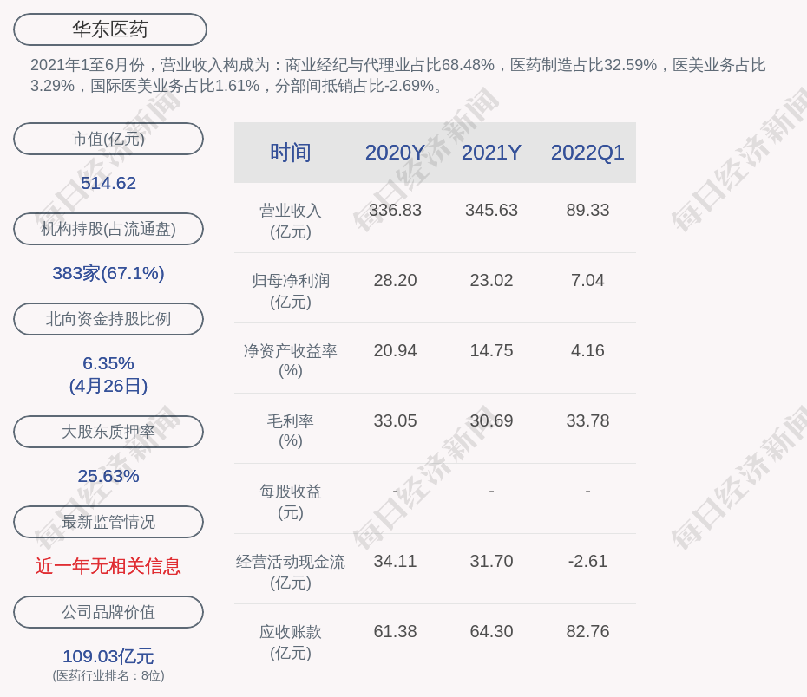Click the 每股收益(元) row label
This screenshot has width=807, height=697.
[291, 502]
